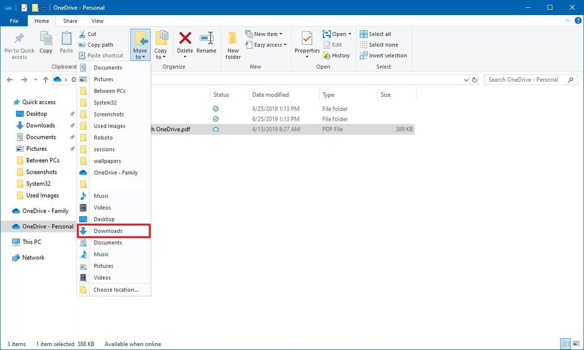Select the Cut icon in the ribbon

pos(88,34)
